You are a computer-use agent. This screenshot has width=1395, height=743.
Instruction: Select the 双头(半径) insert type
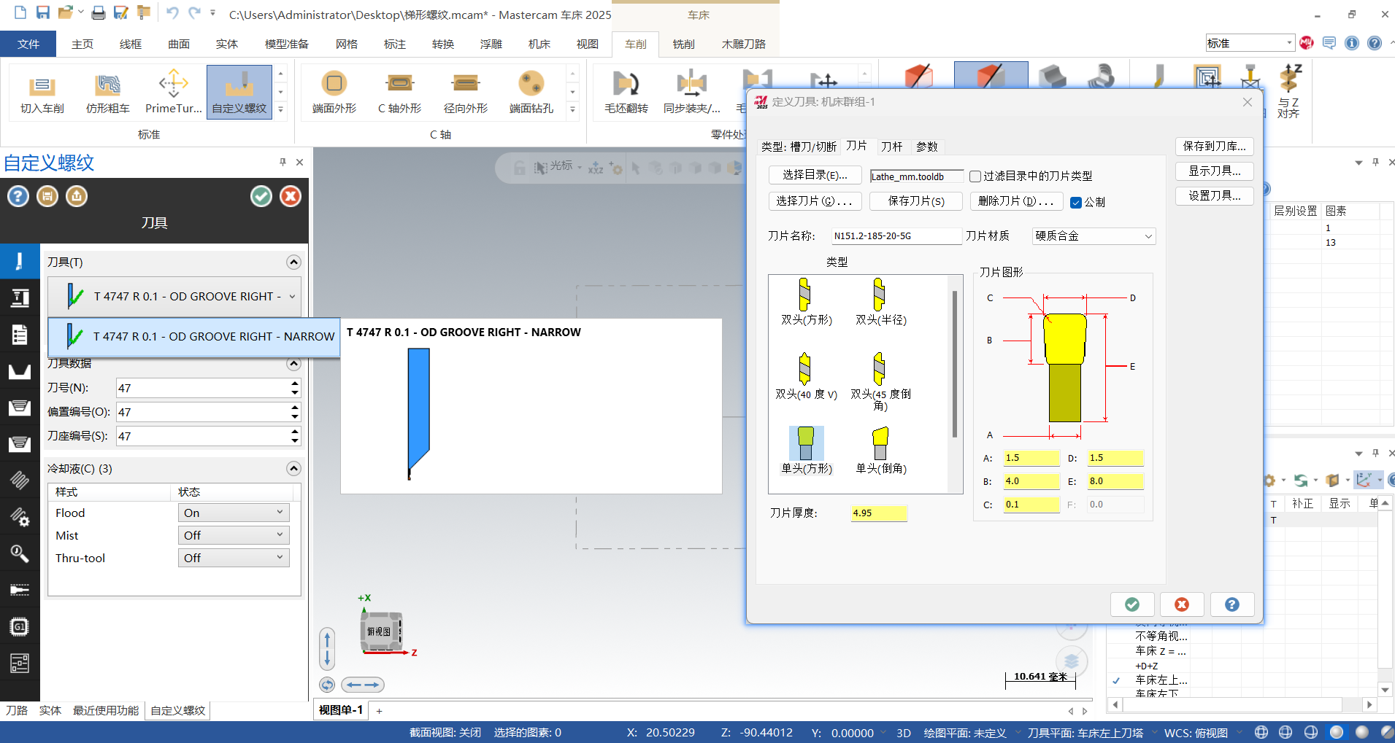point(880,301)
